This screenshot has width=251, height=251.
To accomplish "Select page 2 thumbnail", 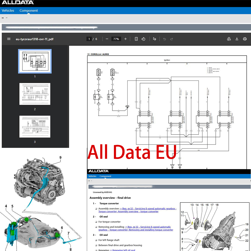I will click(x=35, y=94).
